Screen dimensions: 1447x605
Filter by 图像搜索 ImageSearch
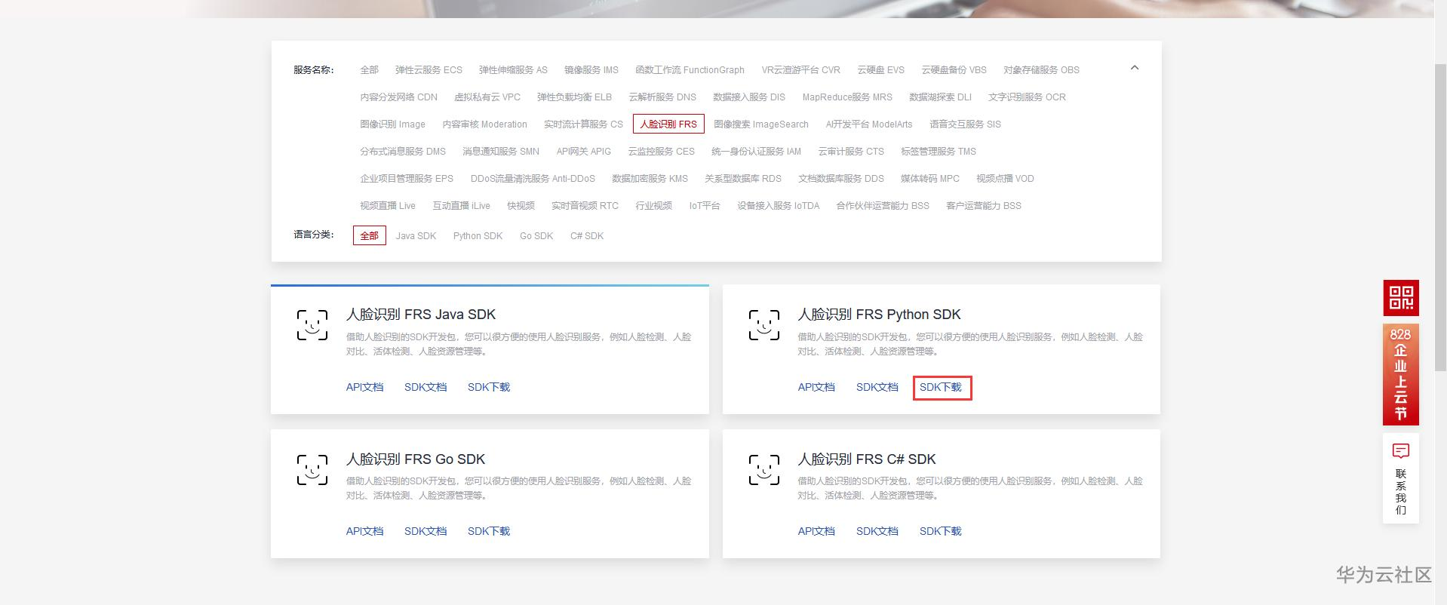(760, 124)
